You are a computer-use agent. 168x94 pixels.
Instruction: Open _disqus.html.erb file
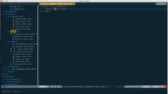pyautogui.click(x=25, y=46)
